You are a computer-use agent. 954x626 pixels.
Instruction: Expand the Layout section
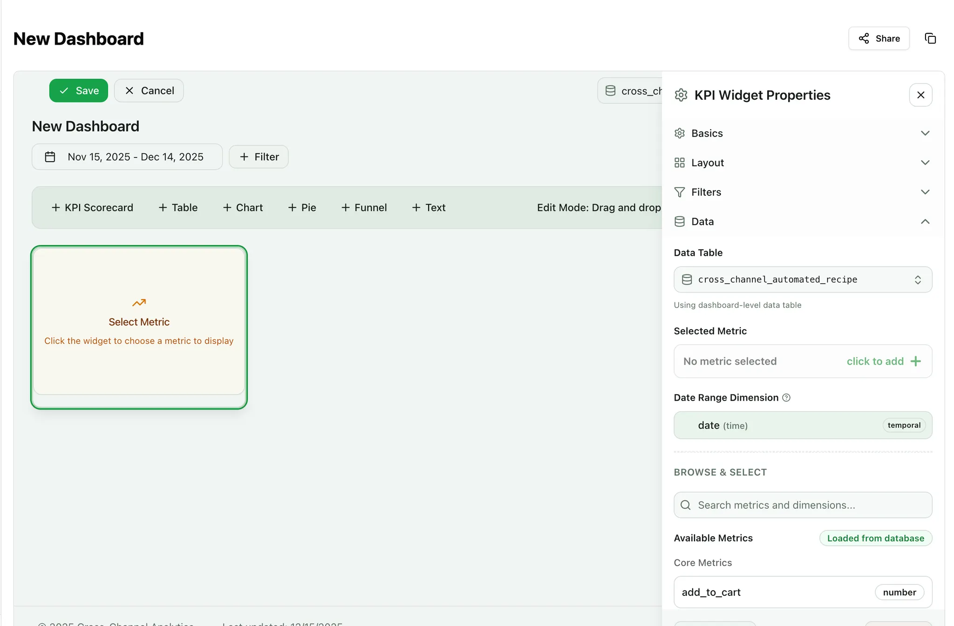point(802,163)
